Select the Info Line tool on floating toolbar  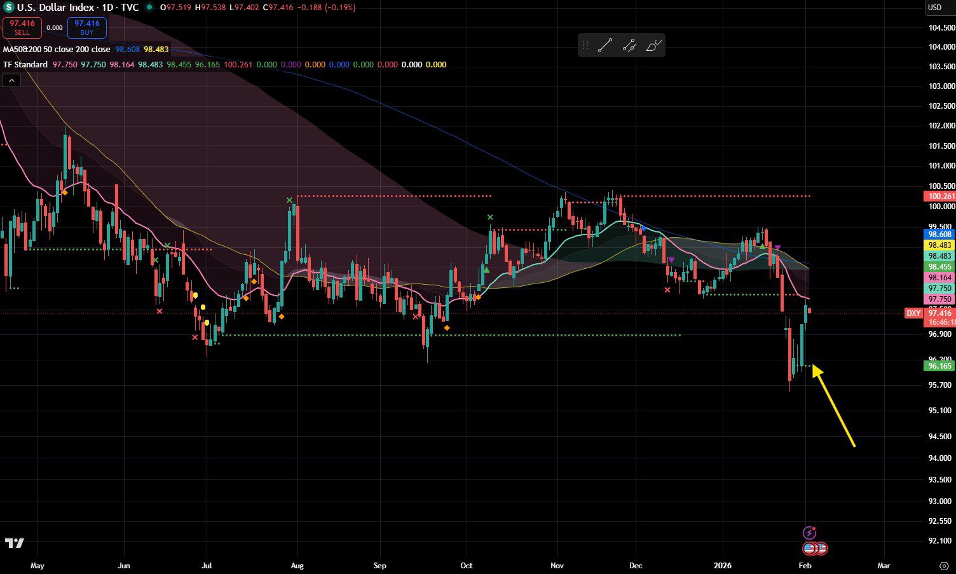coord(630,44)
